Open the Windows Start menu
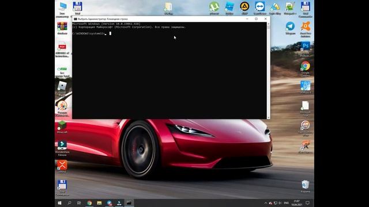The image size is (369, 207). click(x=59, y=203)
